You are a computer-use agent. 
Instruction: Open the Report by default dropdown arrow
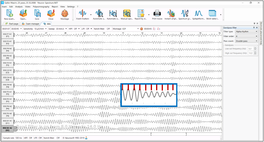tap(149, 15)
